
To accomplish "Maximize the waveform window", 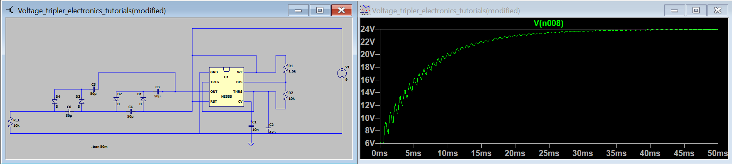I will click(696, 10).
